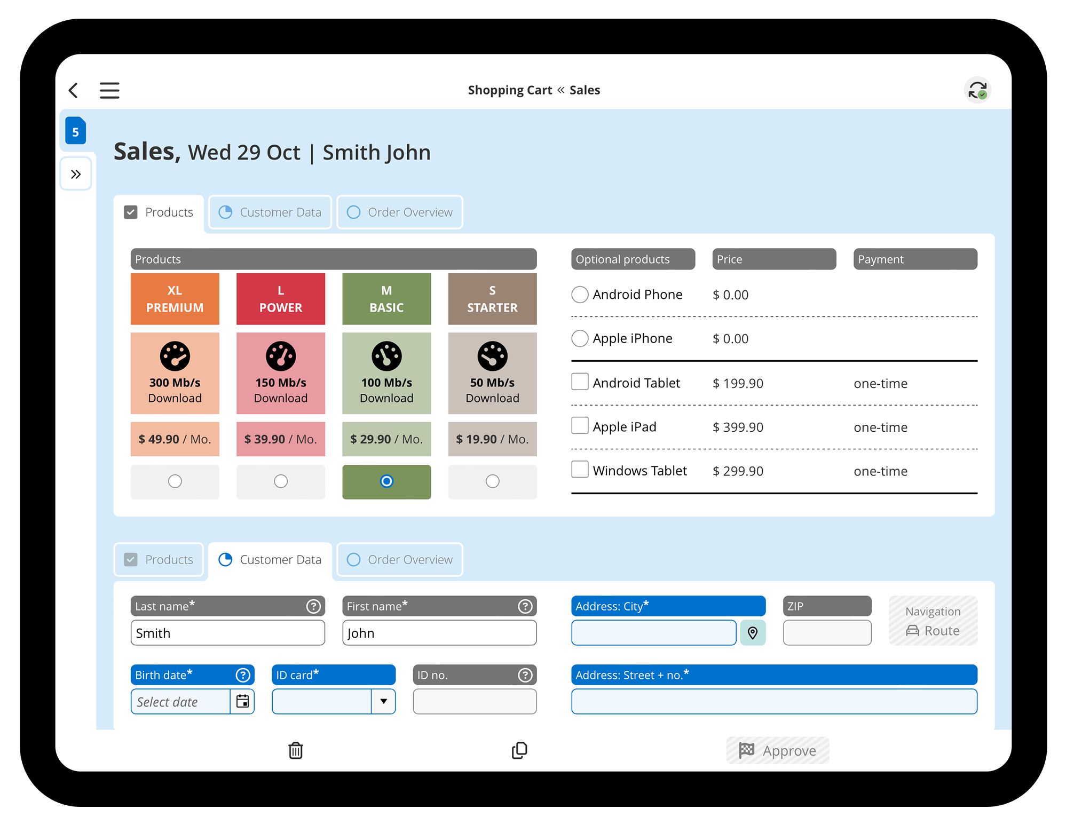Open the ID card dropdown

click(384, 701)
